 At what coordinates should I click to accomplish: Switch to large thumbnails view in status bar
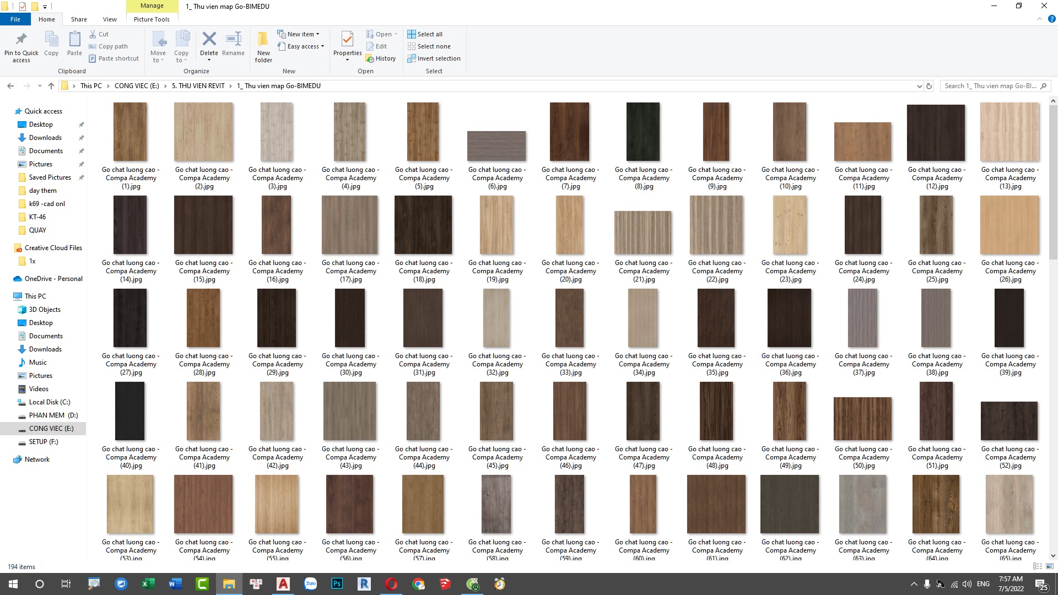click(1050, 567)
